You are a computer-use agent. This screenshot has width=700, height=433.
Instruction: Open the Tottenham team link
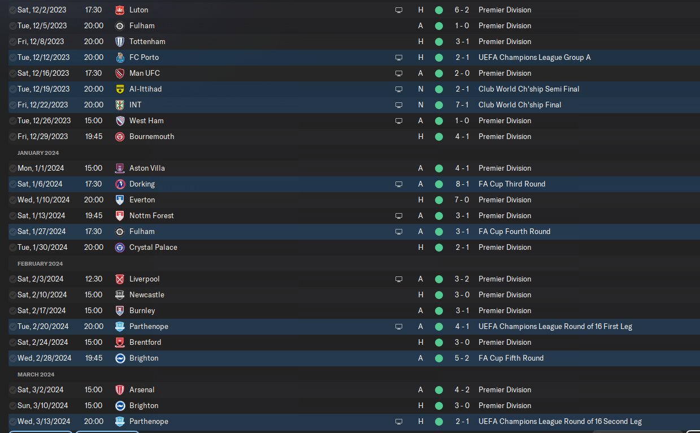[148, 42]
